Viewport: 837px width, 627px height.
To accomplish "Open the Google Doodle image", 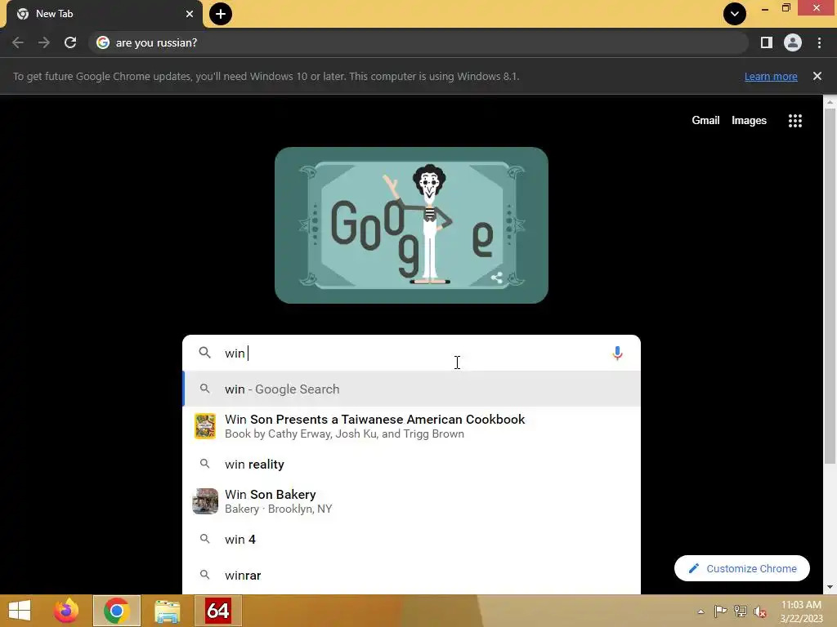I will click(411, 225).
